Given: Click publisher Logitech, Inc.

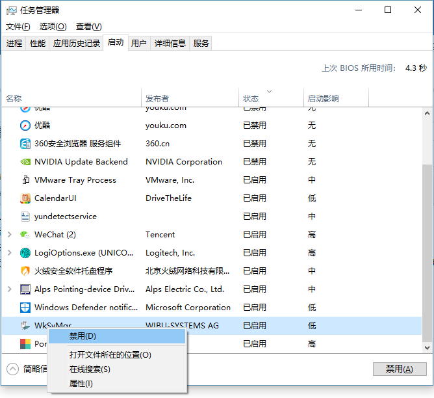Looking at the screenshot, I should coord(170,253).
